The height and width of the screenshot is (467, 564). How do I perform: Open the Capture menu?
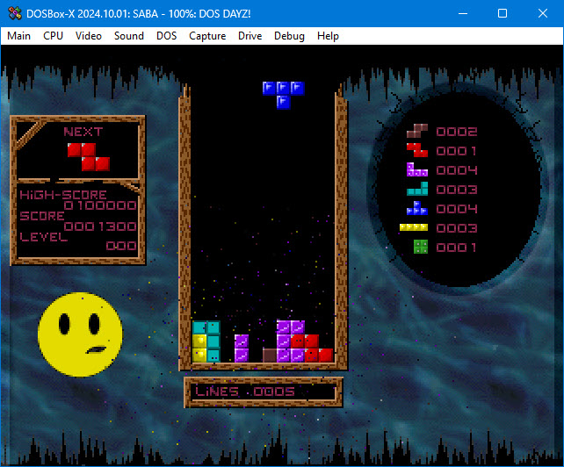point(207,36)
